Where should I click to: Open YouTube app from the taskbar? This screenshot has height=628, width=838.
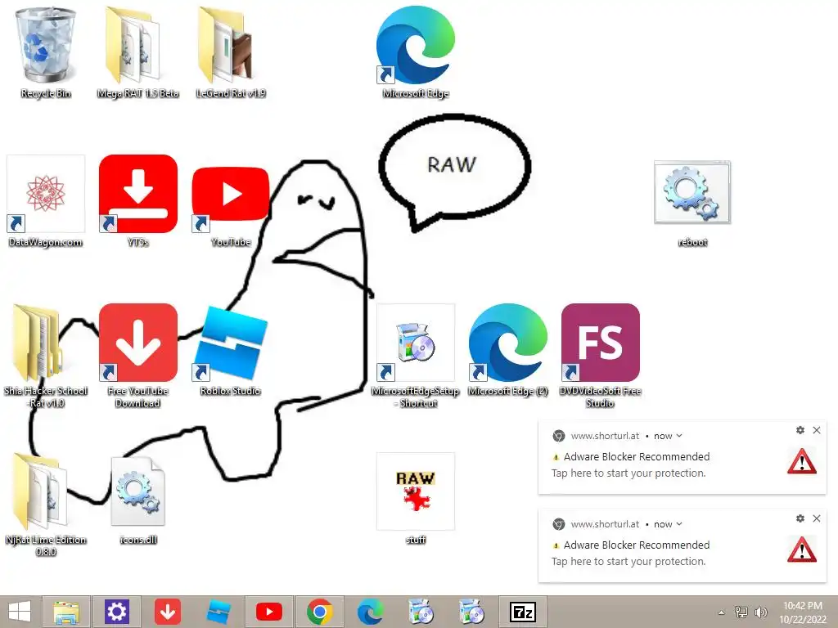click(x=268, y=612)
